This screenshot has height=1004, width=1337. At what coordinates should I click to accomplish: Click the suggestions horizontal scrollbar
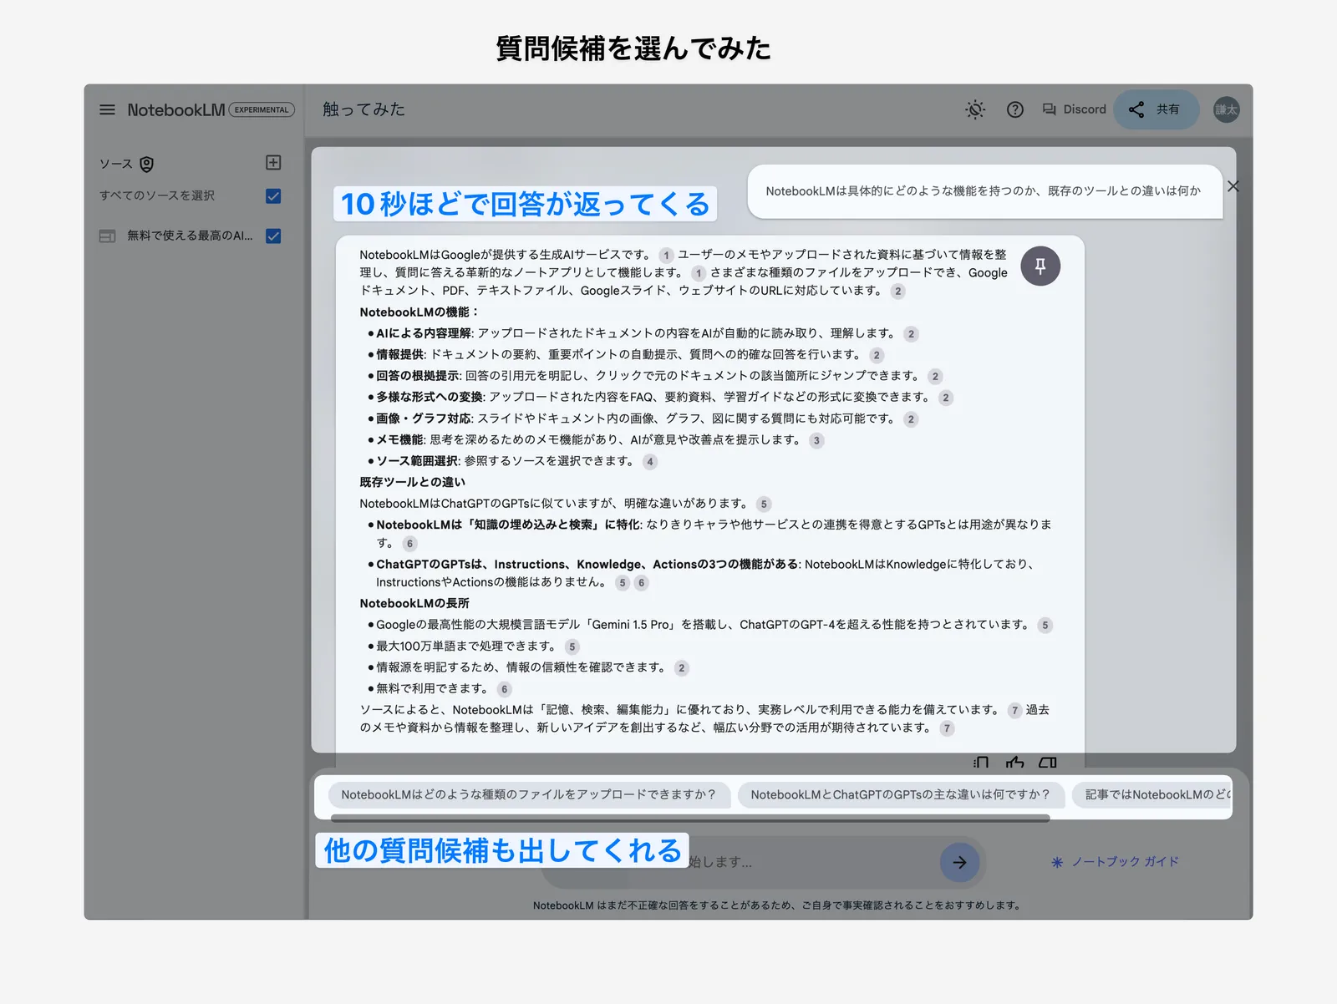point(690,819)
